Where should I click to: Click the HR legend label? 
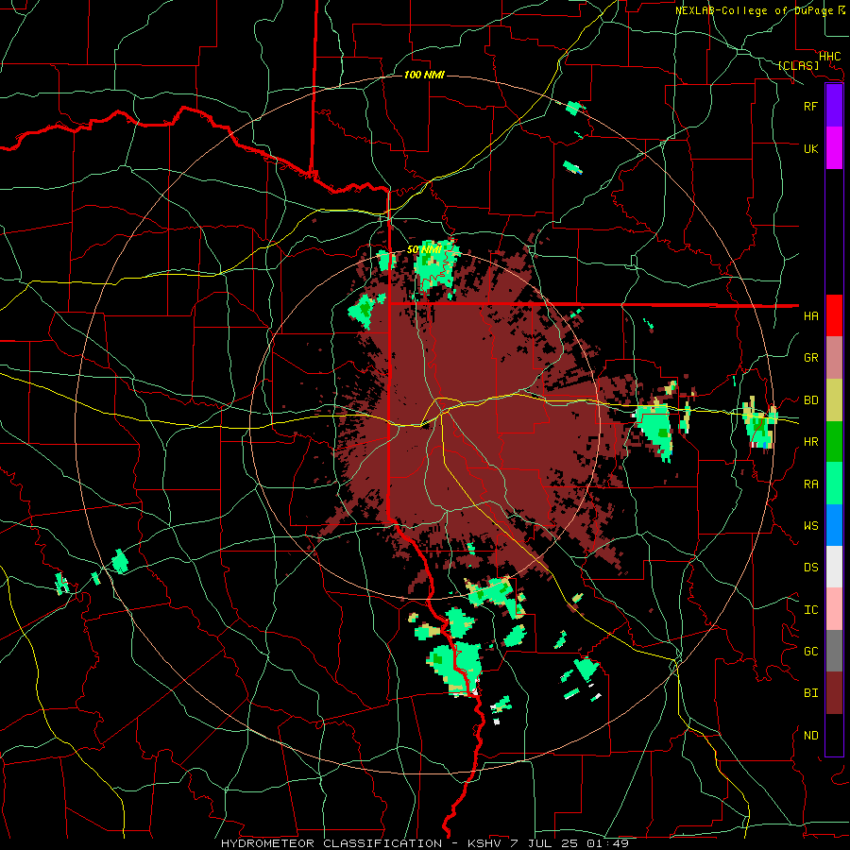point(810,442)
